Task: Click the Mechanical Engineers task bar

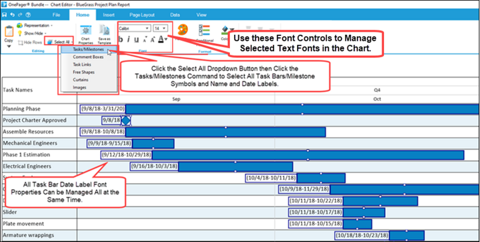Action: [x=153, y=144]
